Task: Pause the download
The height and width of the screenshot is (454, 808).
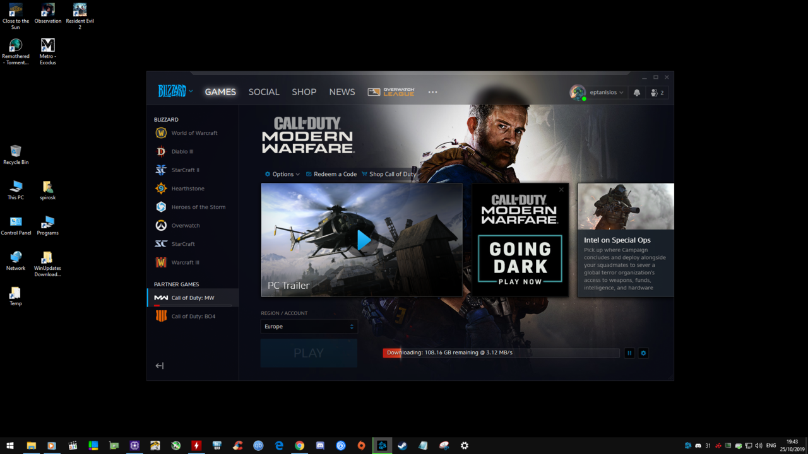Action: 629,353
